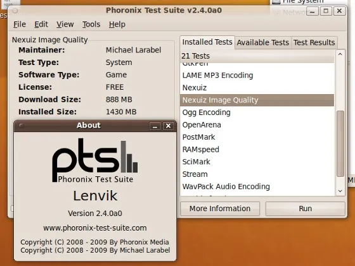Click the Run button
This screenshot has height=266, width=355.
[305, 209]
